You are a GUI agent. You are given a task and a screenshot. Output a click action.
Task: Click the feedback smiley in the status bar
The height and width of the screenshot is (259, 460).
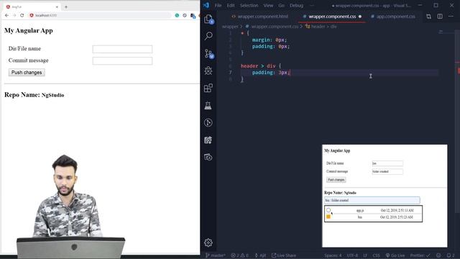[438, 255]
